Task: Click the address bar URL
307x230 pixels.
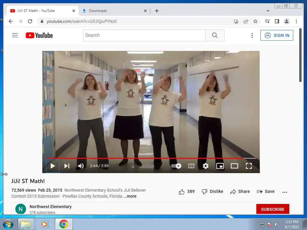Action: click(x=82, y=21)
